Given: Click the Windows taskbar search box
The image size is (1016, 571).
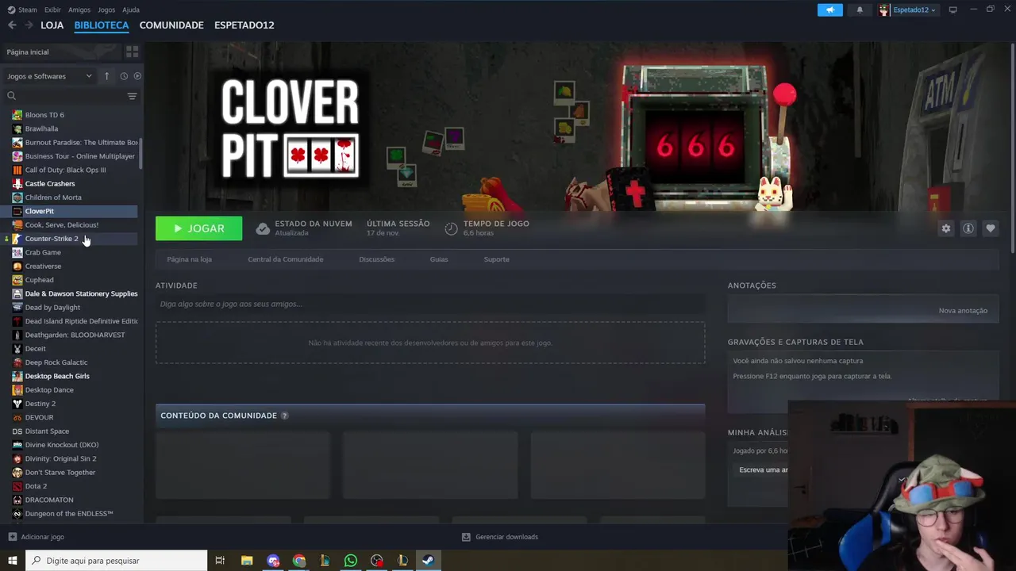Looking at the screenshot, I should click(117, 561).
